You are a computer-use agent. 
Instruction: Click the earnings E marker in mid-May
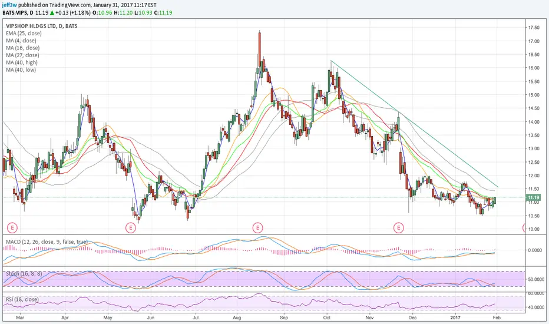coord(131,228)
